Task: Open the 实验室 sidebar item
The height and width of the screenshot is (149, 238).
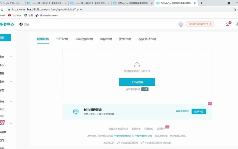Action: pyautogui.click(x=3, y=132)
